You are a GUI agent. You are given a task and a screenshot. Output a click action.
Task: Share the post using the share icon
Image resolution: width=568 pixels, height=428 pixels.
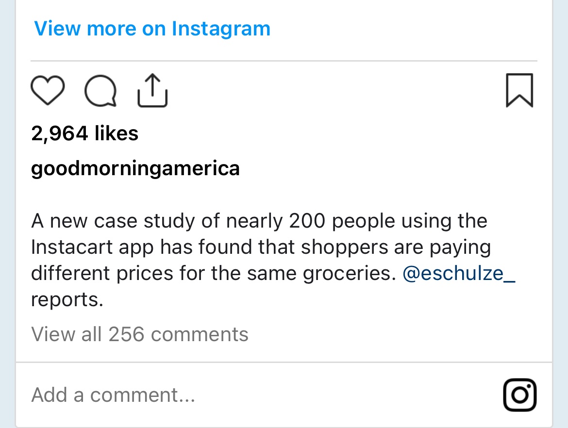[x=152, y=90]
